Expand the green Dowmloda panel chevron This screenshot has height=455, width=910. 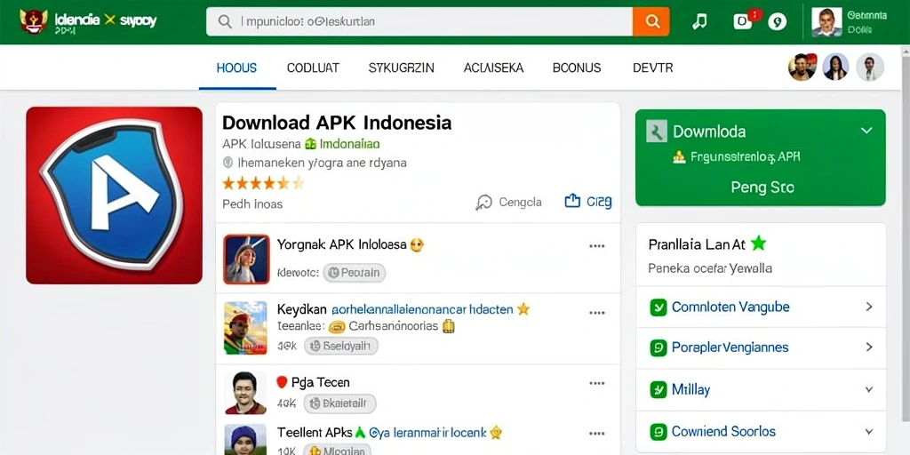[866, 131]
